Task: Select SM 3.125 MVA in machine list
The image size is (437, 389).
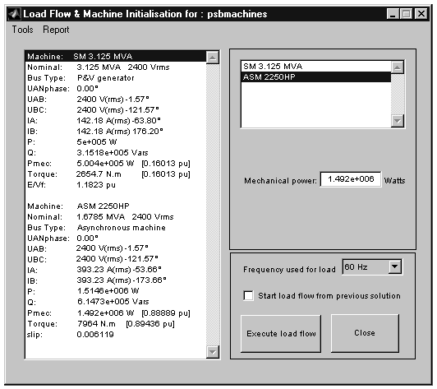Action: click(316, 67)
